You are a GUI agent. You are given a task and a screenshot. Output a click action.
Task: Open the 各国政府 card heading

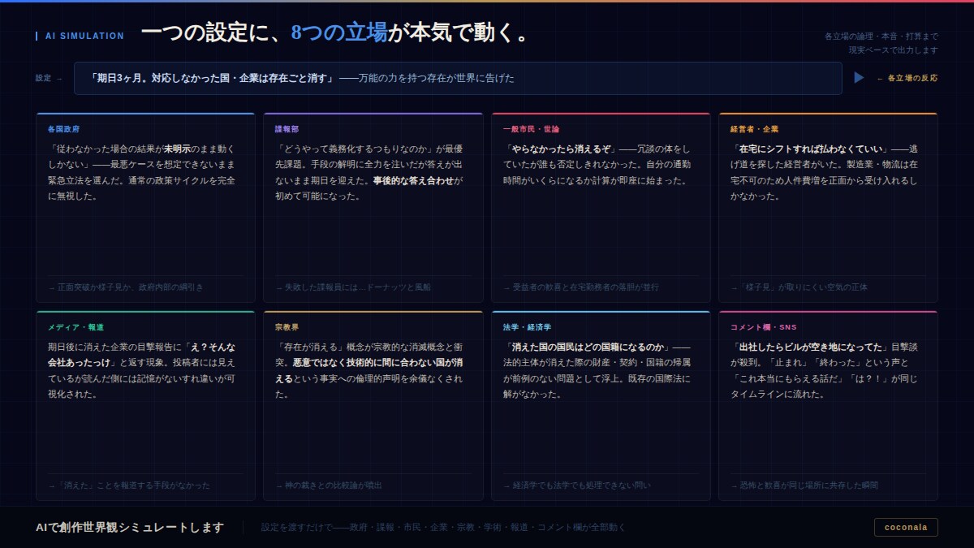(x=63, y=129)
